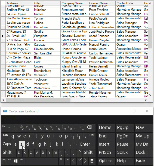This screenshot has height=166, width=154.
Task: Select the Rio de Janeiro city cell
Action: tap(47, 49)
